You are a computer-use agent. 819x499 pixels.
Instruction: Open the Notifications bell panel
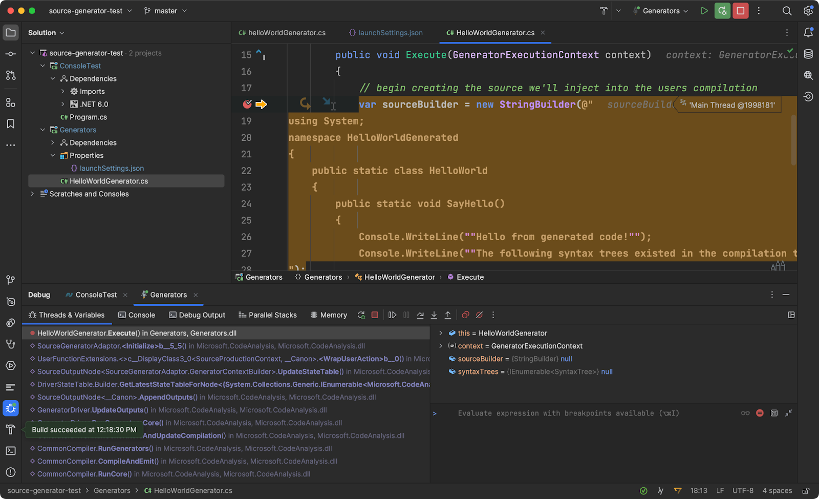pyautogui.click(x=808, y=33)
